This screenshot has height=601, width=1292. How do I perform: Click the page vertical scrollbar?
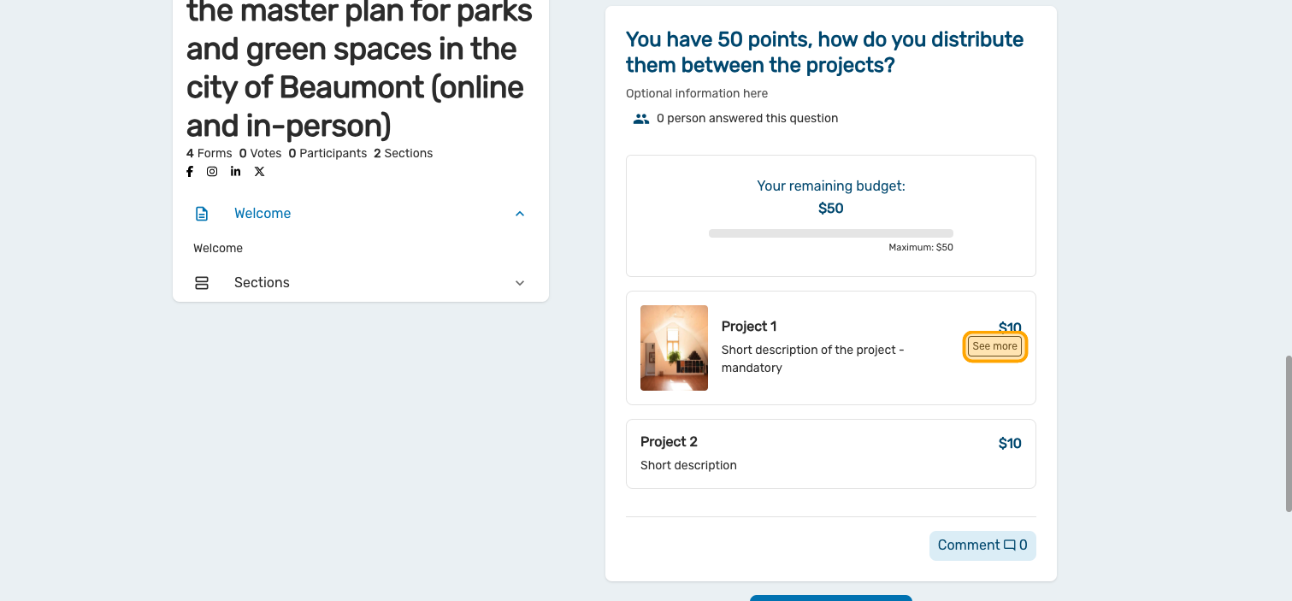point(1288,433)
